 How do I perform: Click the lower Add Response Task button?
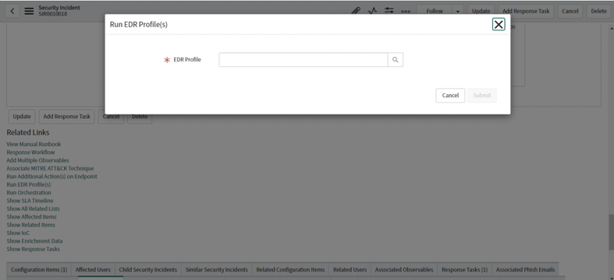(66, 117)
